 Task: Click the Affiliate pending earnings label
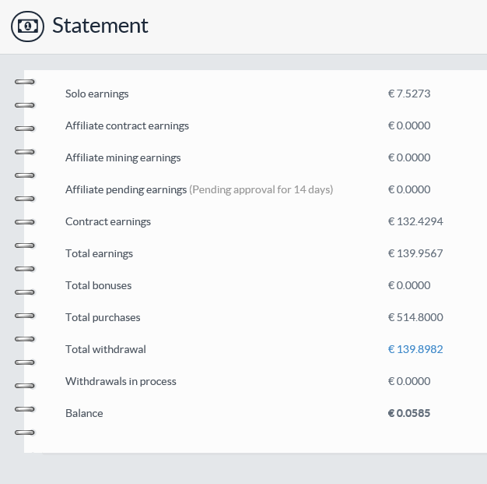[x=126, y=189]
